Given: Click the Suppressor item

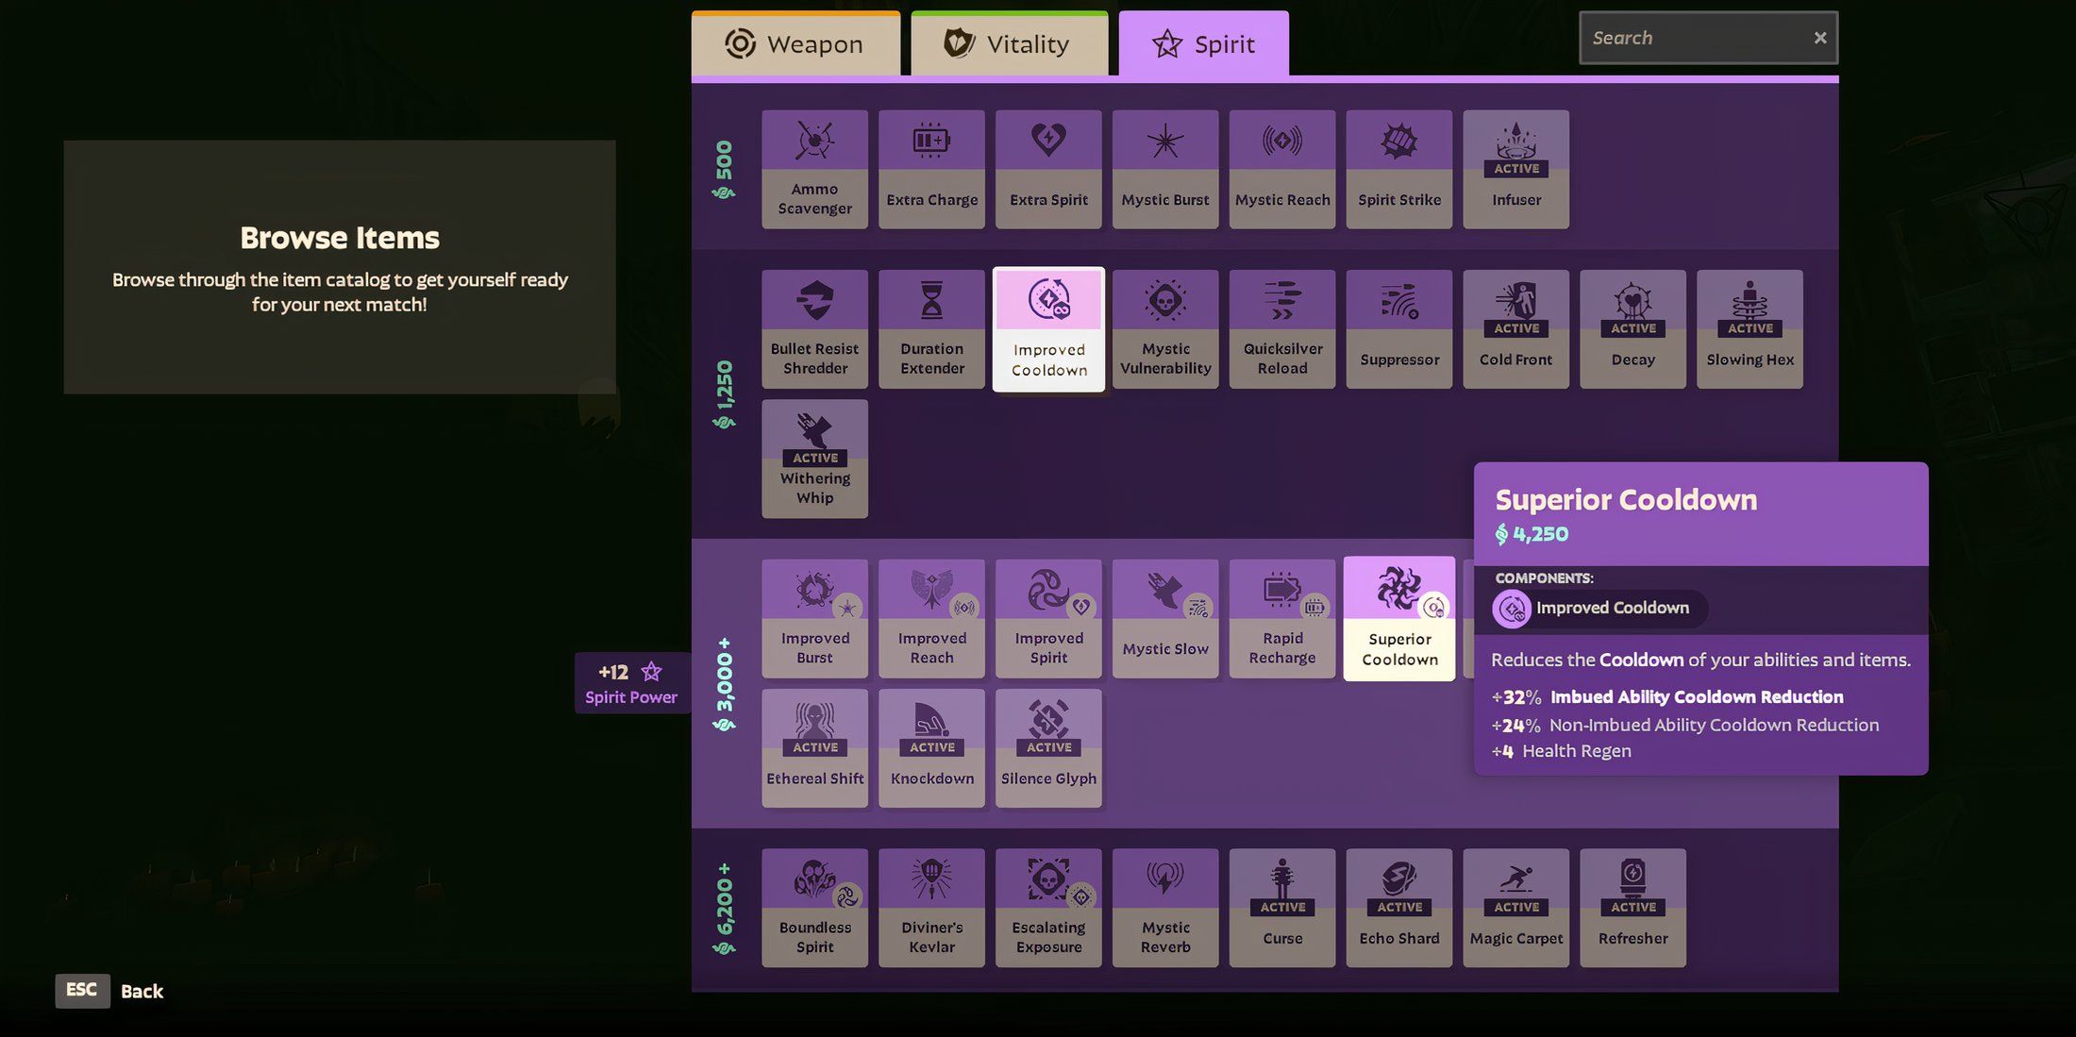Looking at the screenshot, I should (x=1399, y=329).
